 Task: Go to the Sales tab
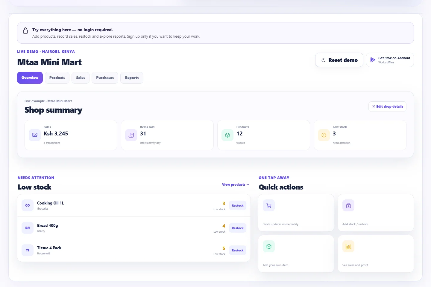81,78
